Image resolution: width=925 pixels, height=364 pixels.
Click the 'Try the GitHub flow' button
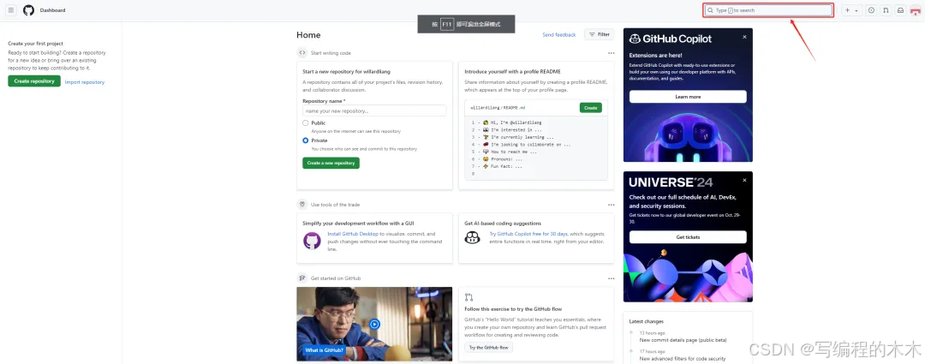488,348
